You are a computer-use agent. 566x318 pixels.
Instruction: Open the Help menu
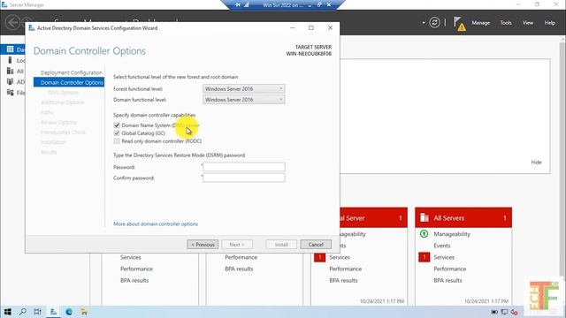click(x=550, y=23)
